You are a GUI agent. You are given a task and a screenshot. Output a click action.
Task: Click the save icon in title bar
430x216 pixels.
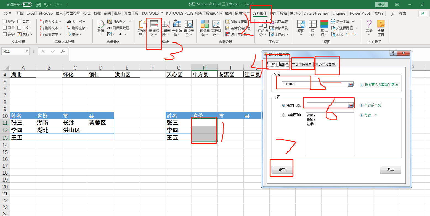tap(39, 5)
